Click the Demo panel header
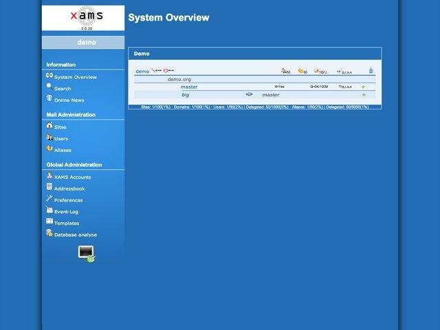 click(x=255, y=54)
